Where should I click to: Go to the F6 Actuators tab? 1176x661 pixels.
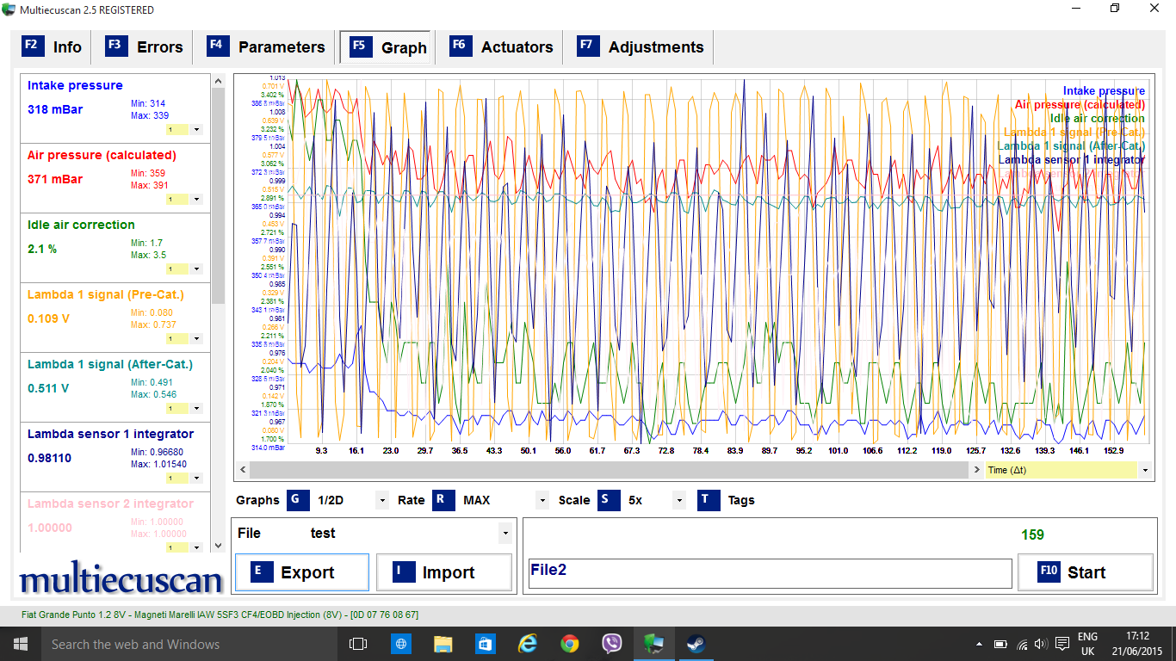click(503, 47)
